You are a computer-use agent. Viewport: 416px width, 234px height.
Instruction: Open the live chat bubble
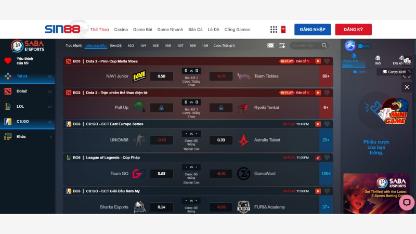click(407, 202)
